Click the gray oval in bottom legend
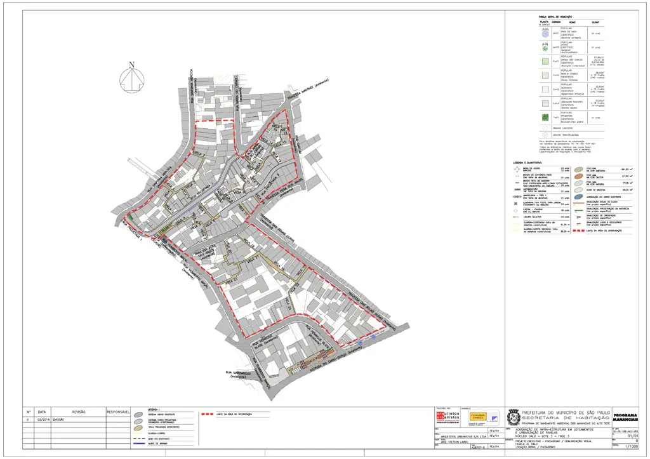Image resolution: width=650 pixels, height=459 pixels. click(x=138, y=415)
